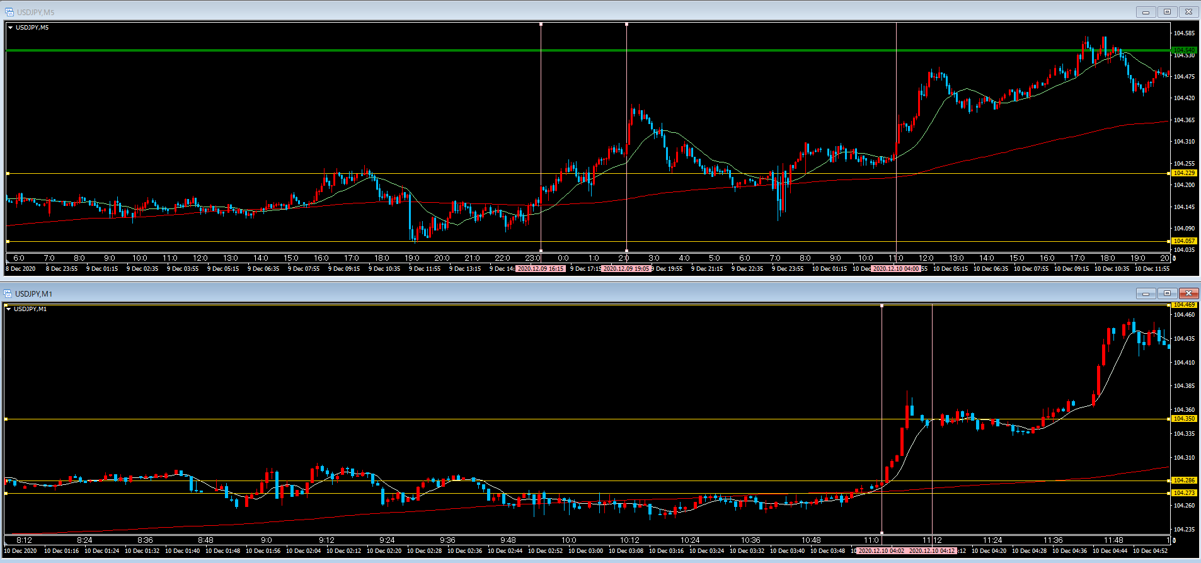Viewport: 1201px width, 563px height.
Task: Minimize the USDJPY,M1 chart window
Action: click(x=1146, y=293)
